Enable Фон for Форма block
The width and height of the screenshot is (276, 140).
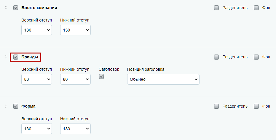(256, 106)
